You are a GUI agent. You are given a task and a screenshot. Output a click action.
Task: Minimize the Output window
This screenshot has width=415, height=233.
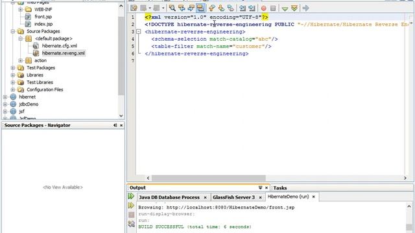(261, 188)
